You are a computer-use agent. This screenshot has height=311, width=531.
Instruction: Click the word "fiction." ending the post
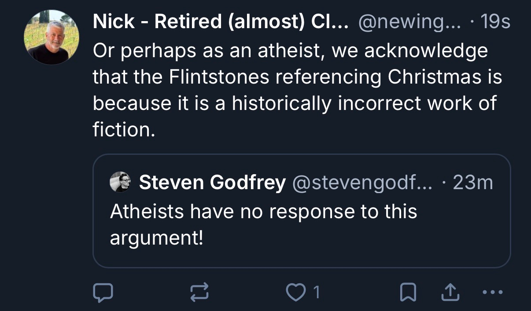(x=124, y=130)
